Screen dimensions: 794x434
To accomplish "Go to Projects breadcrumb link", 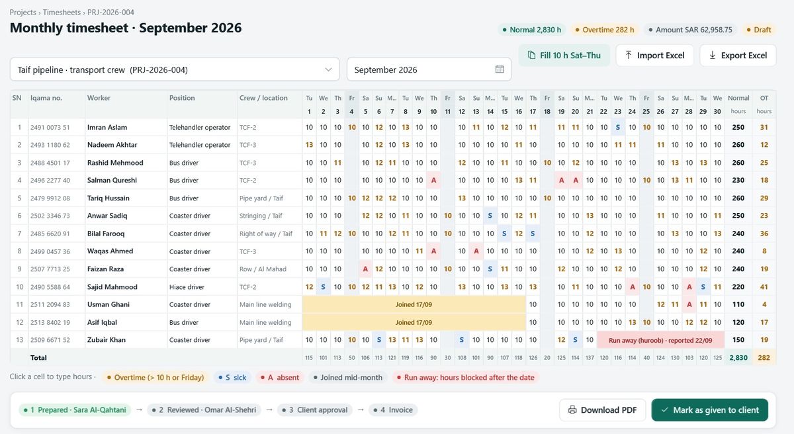I will tap(23, 13).
